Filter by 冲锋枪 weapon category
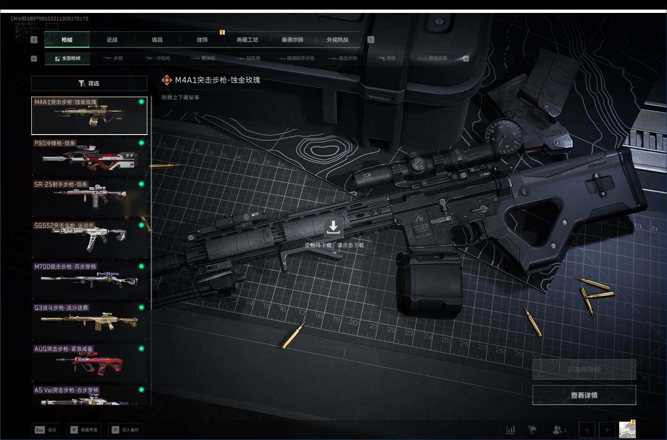This screenshot has height=440, width=667. (158, 58)
